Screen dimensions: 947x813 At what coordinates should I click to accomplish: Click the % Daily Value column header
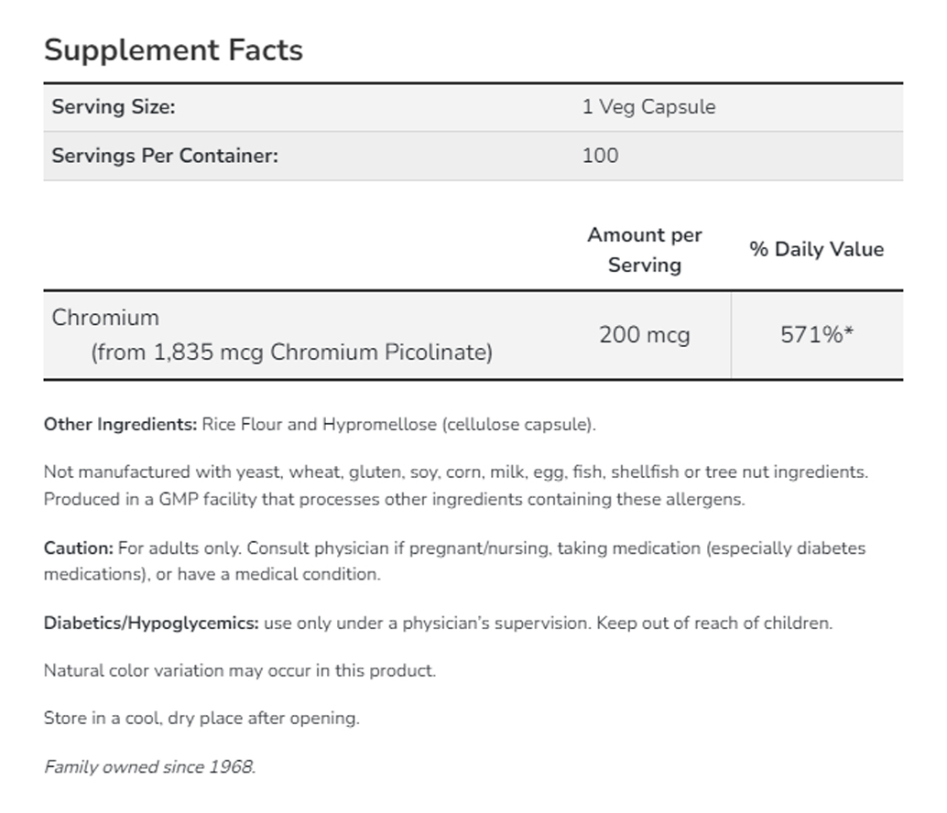click(816, 249)
